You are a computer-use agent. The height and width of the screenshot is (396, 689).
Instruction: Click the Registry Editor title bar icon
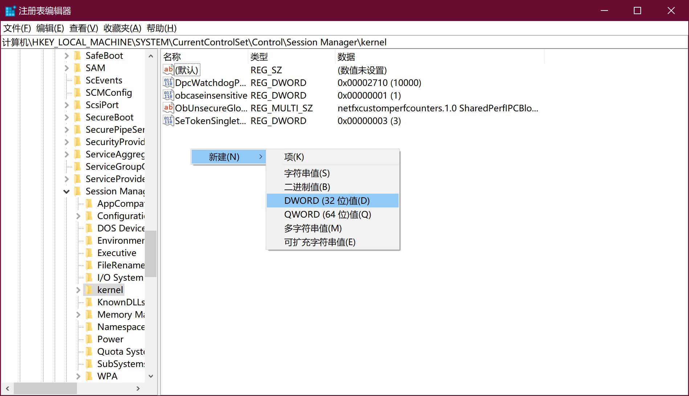click(x=10, y=11)
